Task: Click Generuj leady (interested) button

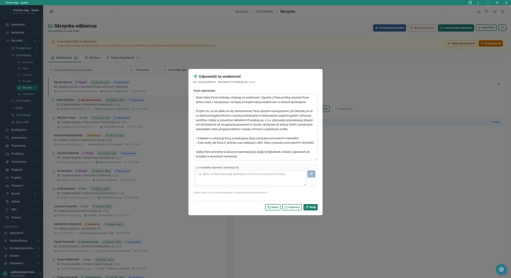Action: [x=456, y=28]
